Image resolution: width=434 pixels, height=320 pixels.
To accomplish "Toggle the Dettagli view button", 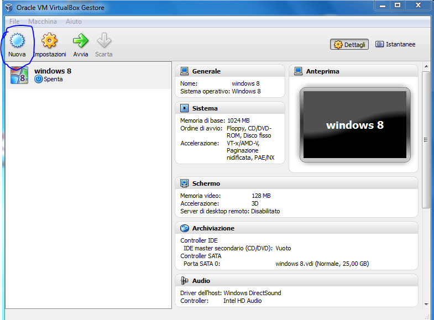I will pyautogui.click(x=349, y=45).
